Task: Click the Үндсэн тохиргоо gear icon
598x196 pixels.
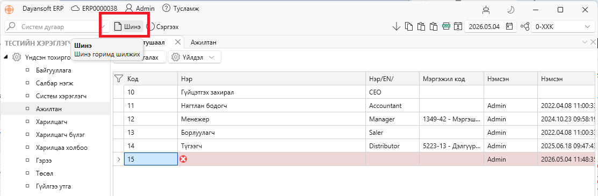Action: [x=16, y=57]
